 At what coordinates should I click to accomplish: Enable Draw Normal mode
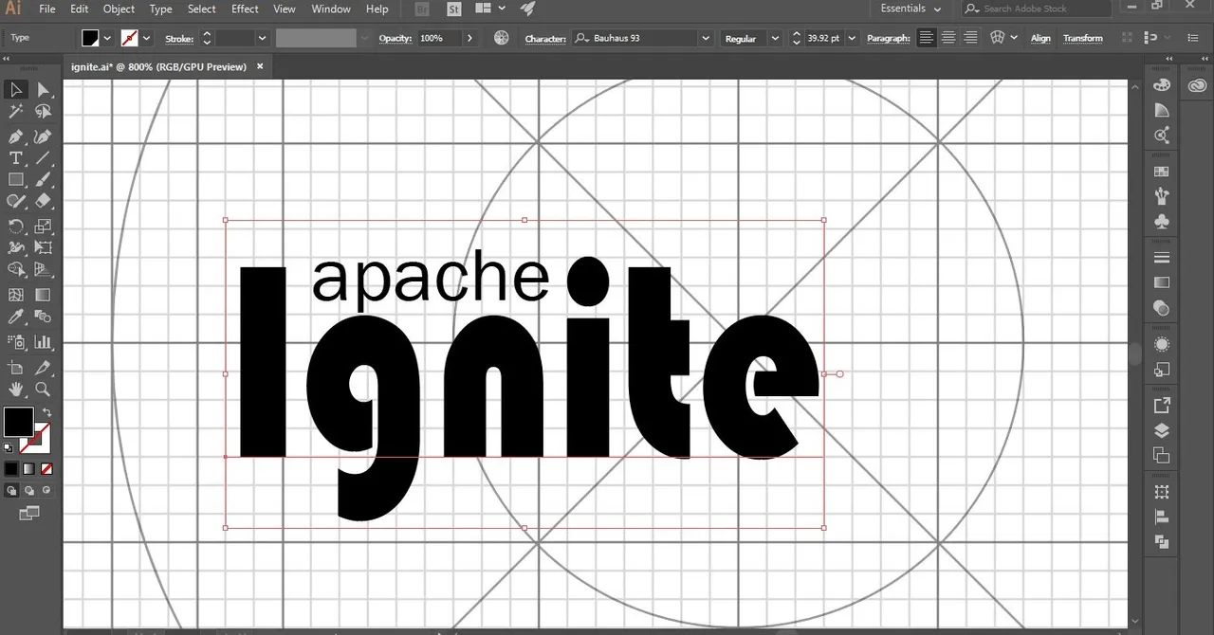pyautogui.click(x=10, y=491)
